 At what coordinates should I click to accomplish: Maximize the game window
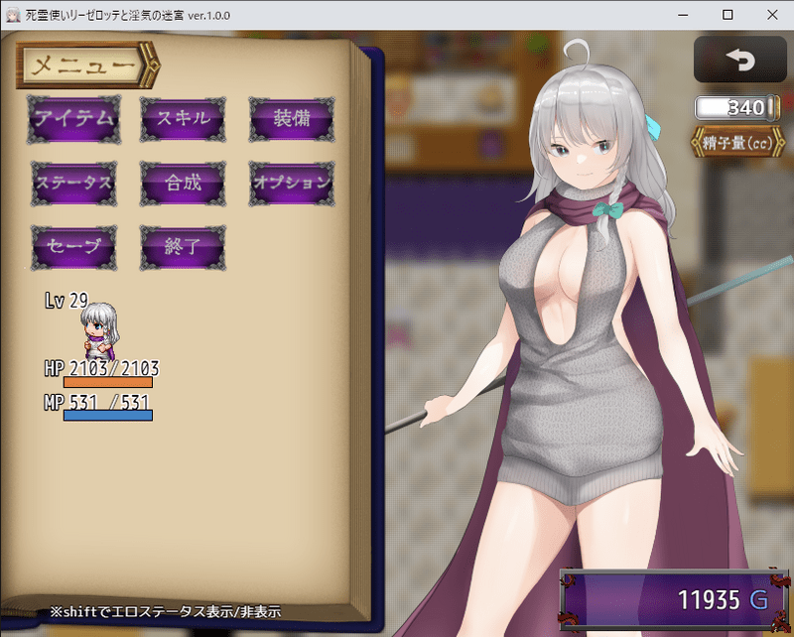tap(728, 15)
